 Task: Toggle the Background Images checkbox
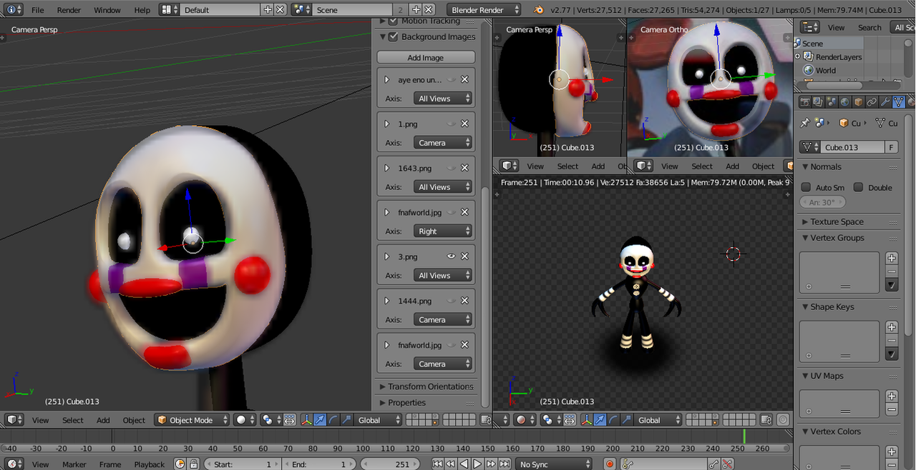[393, 36]
